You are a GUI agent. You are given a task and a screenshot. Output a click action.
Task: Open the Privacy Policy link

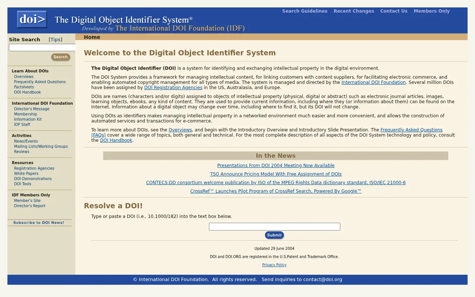click(274, 265)
